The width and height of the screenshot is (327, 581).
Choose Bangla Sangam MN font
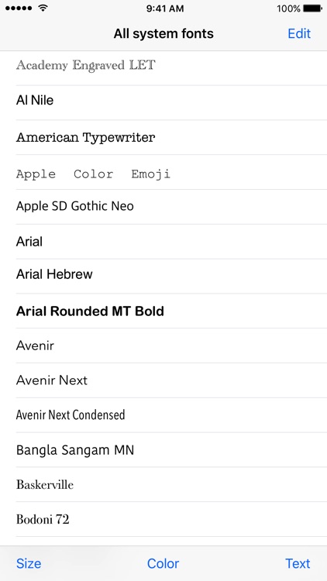[163, 450]
